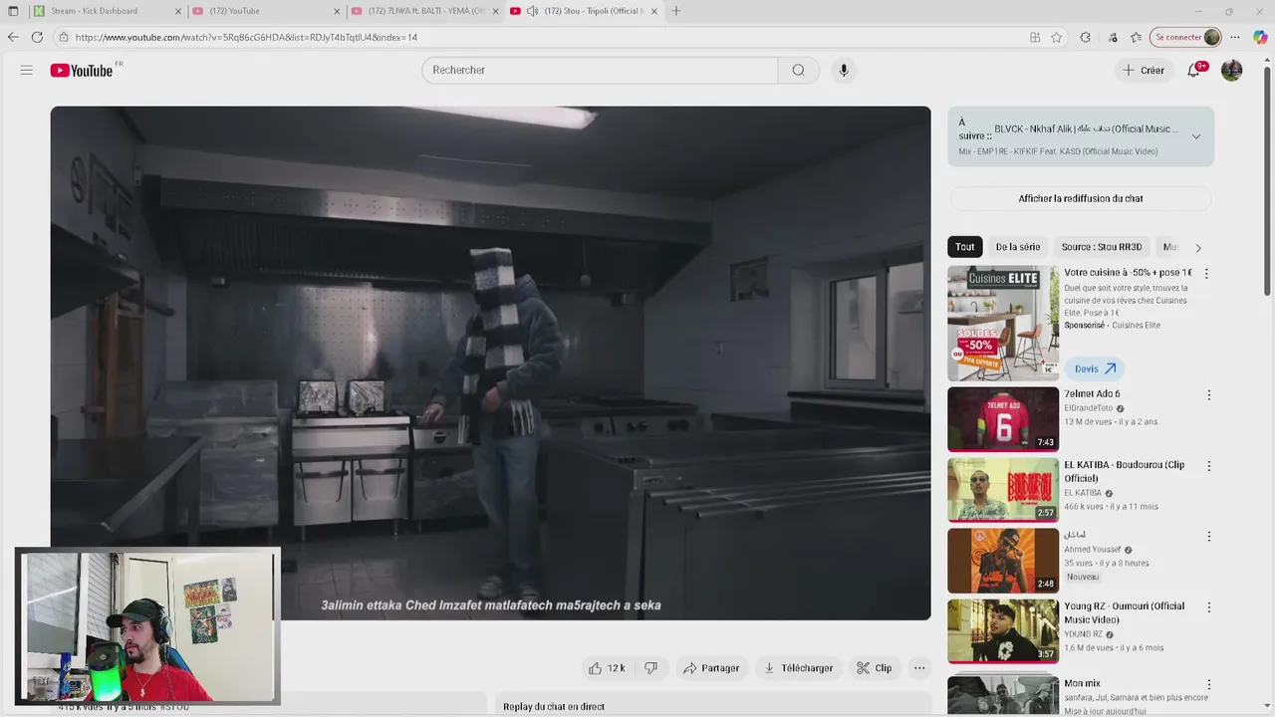This screenshot has width=1275, height=717.
Task: Open the favorites list icon in the toolbar
Action: [1137, 38]
